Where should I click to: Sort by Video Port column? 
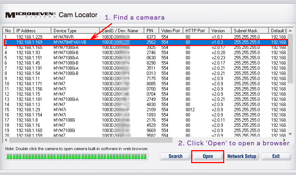[x=171, y=30]
